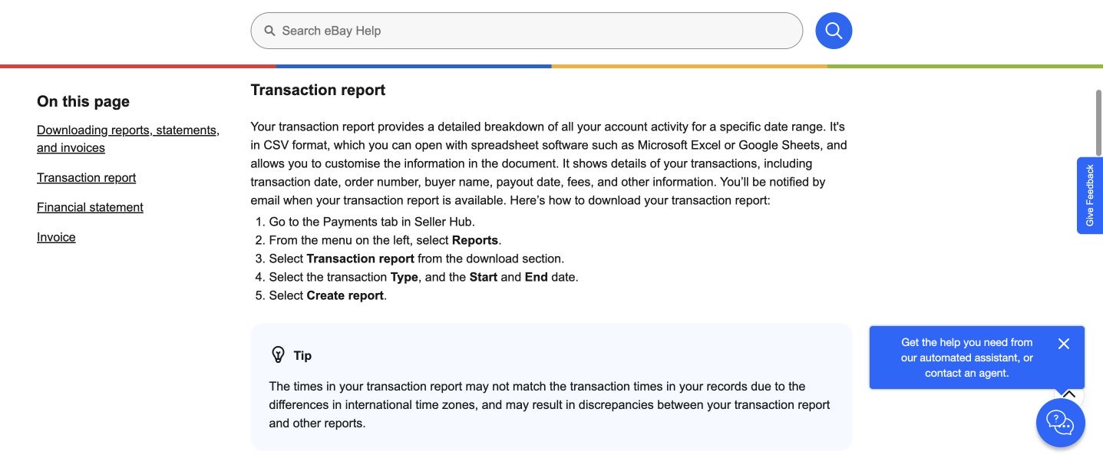Click the assistant popup message text
Screen dimensions: 1103x468
coord(967,358)
